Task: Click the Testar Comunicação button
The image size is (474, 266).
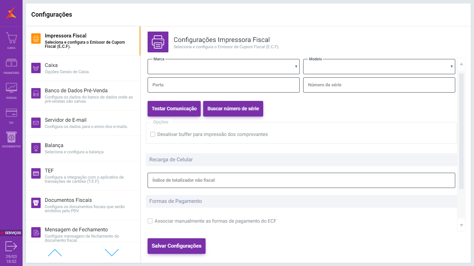Action: click(x=174, y=109)
